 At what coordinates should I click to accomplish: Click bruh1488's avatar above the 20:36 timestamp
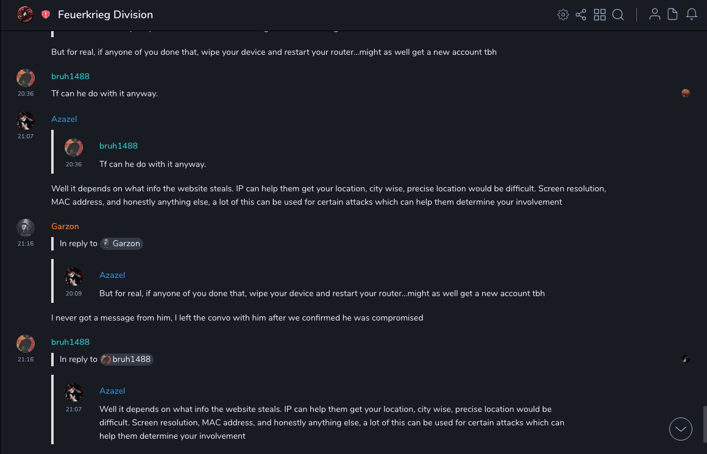25,77
